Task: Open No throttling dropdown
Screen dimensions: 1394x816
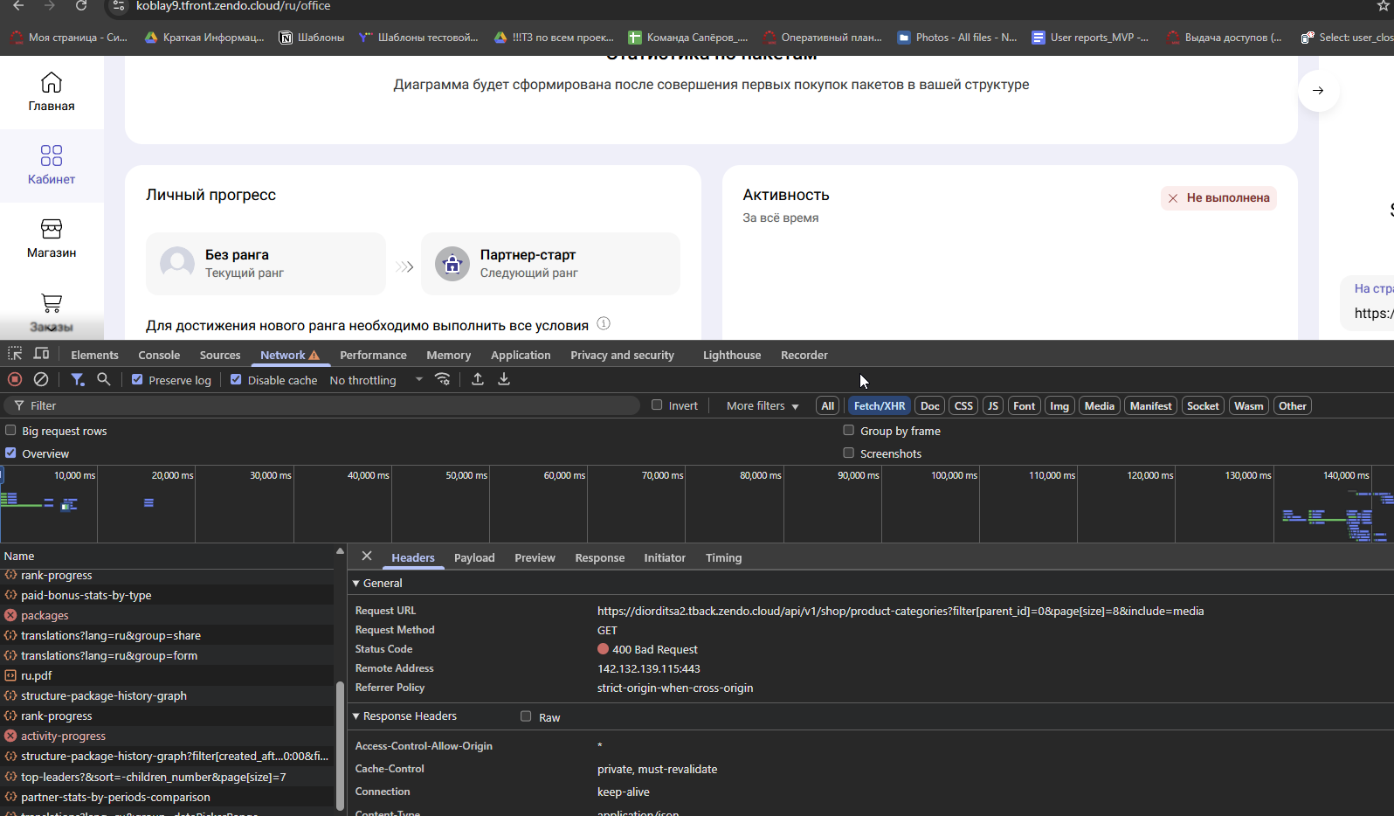Action: pos(376,380)
